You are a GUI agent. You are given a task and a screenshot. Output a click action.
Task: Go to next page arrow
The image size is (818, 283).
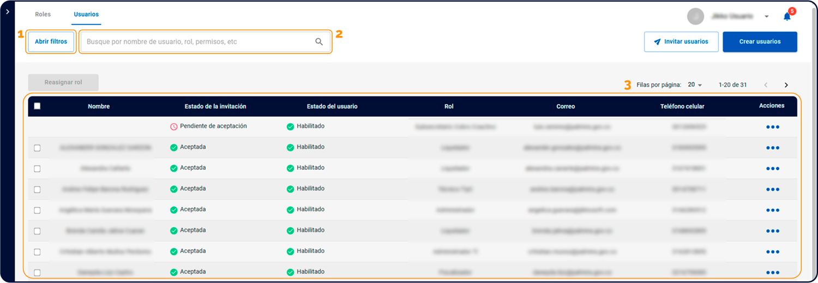[786, 85]
